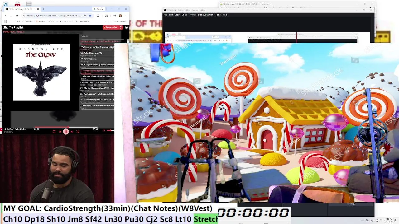The image size is (399, 224).
Task: Reload the shuffle playlist page
Action: pyautogui.click(x=17, y=16)
